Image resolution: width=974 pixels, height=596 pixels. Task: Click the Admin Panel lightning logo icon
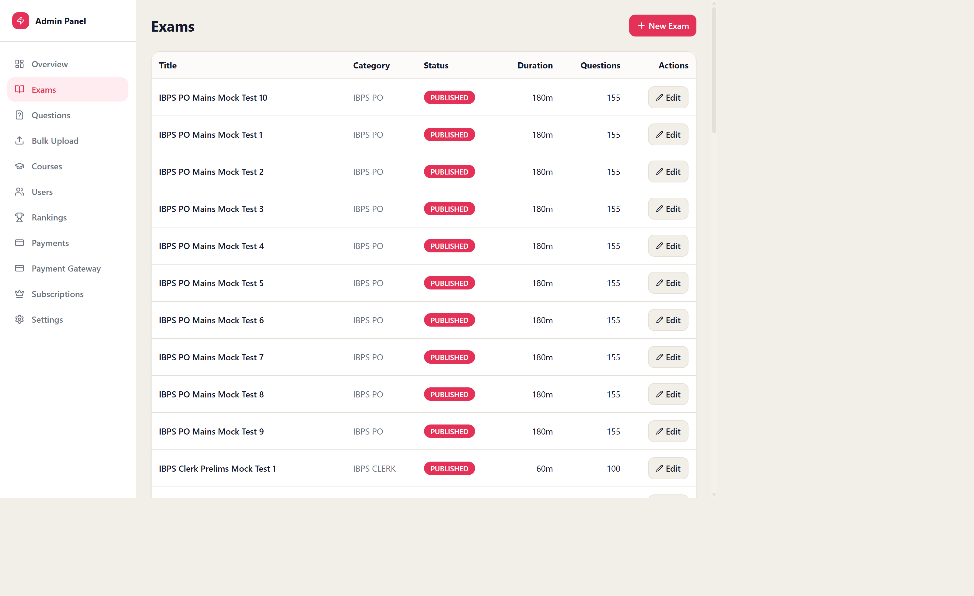(x=21, y=21)
